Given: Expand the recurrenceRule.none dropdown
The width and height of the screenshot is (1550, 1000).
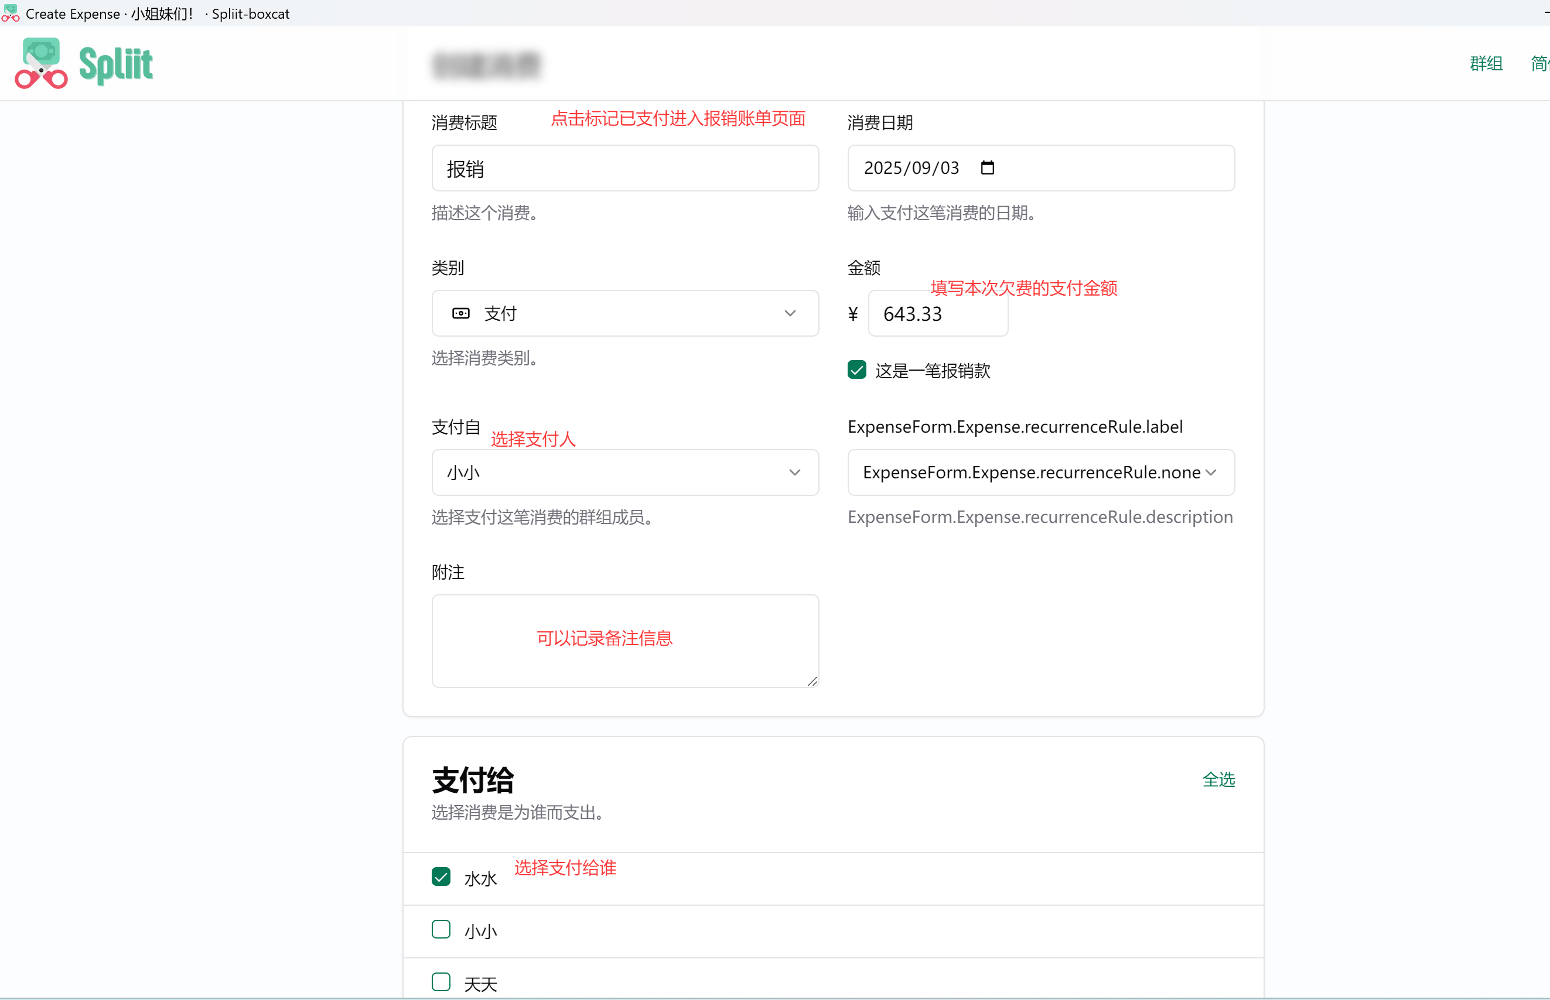Looking at the screenshot, I should 1041,472.
